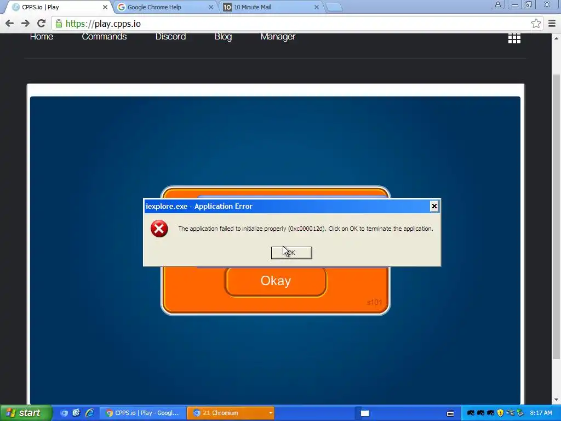This screenshot has width=561, height=421.
Task: Close the 10 Minute Mail tab
Action: pos(316,7)
